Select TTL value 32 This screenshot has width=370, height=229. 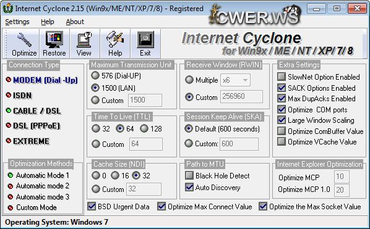(96, 128)
